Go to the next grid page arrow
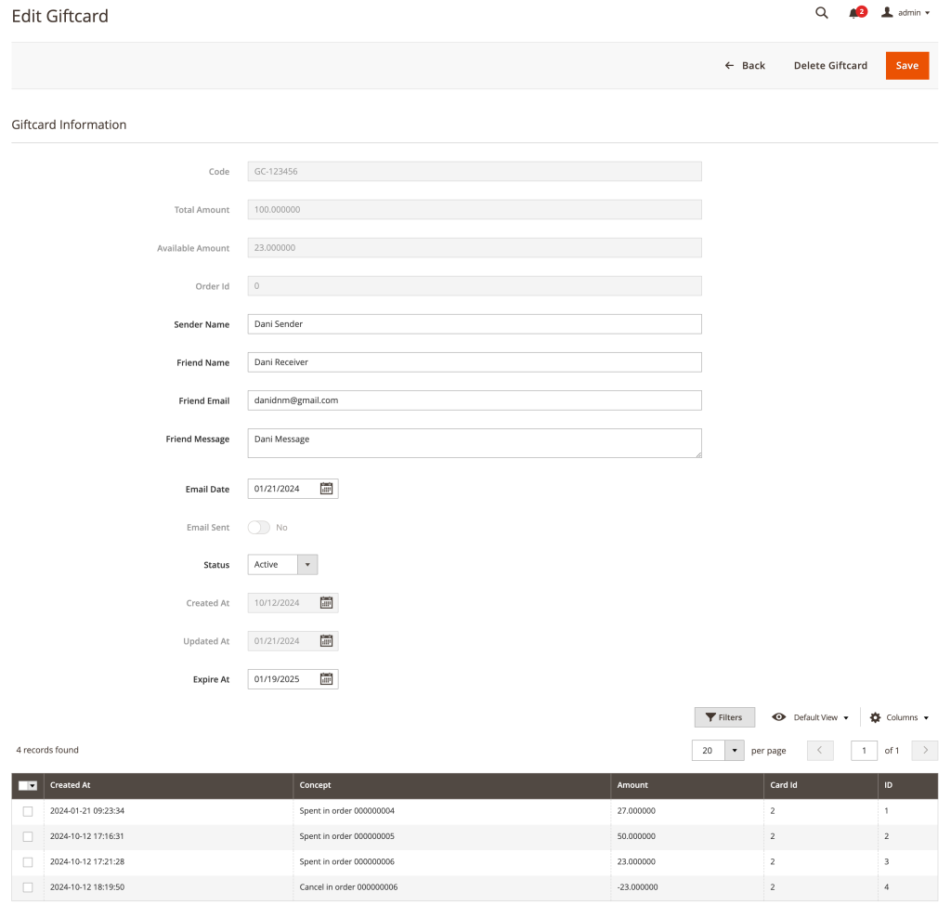951x918 pixels. coord(925,751)
